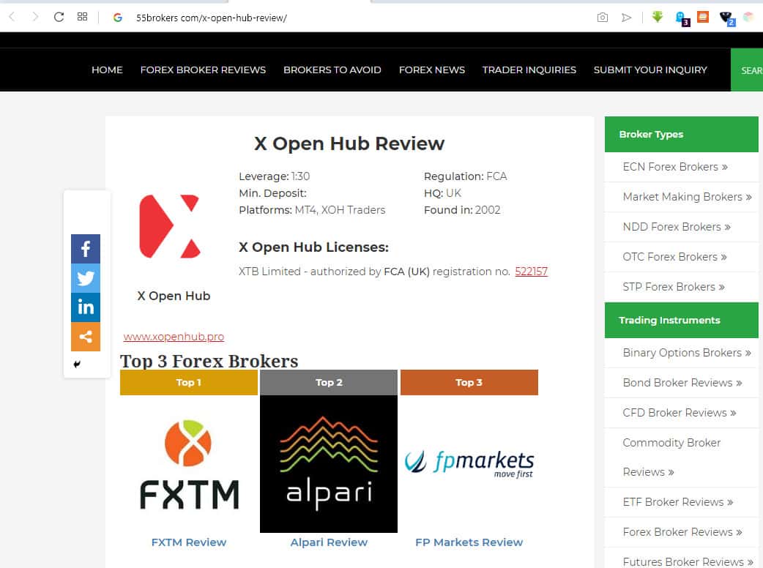
Task: Click the 'X Open Hub Licenses:' heading
Action: (313, 247)
